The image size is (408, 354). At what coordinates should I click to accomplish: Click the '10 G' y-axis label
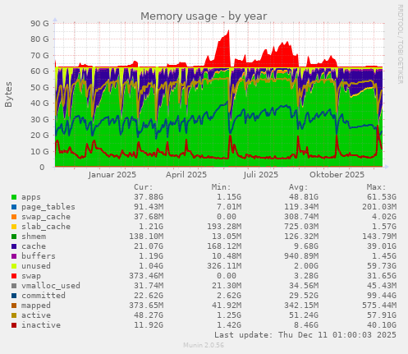click(x=39, y=151)
